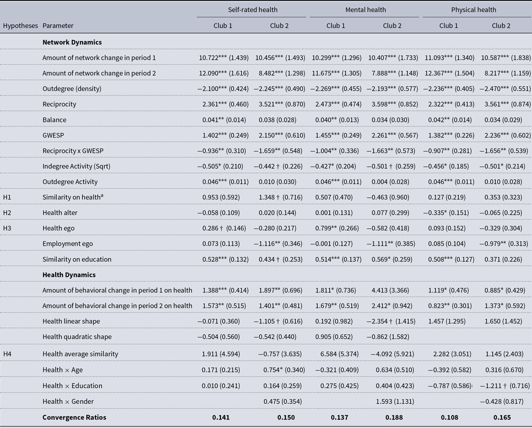532x428 pixels.
Task: Select the "Convergence Ratios" row label
Action: pyautogui.click(x=74, y=417)
